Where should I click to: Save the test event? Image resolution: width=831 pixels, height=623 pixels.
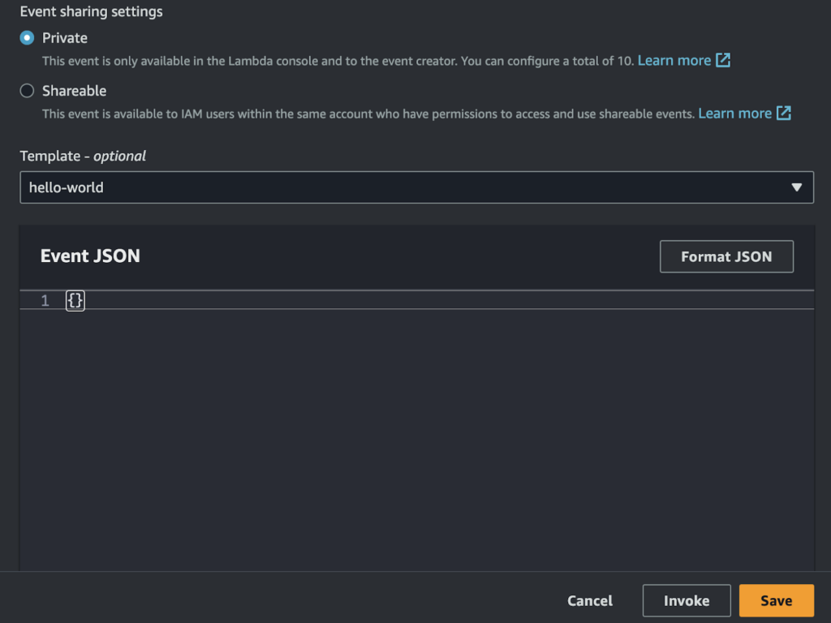[776, 601]
